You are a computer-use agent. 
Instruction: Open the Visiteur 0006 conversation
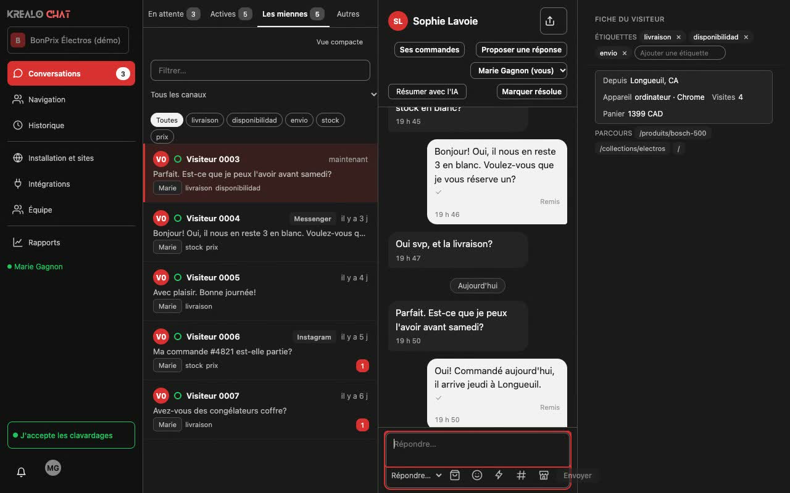point(260,351)
